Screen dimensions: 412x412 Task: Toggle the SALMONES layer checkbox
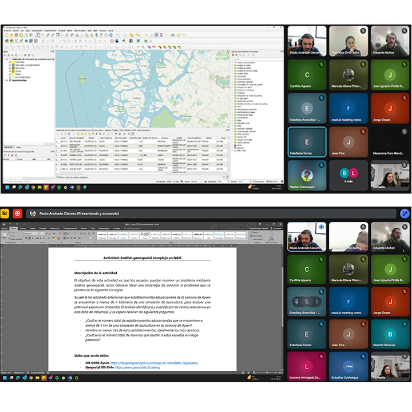(10, 62)
